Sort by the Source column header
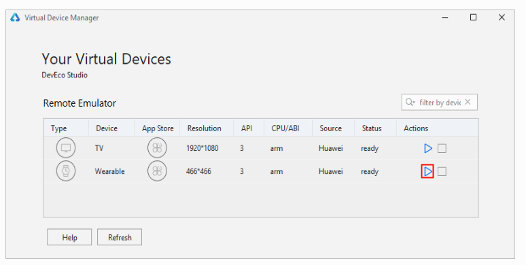Viewport: 526px width, 265px height. (333, 128)
